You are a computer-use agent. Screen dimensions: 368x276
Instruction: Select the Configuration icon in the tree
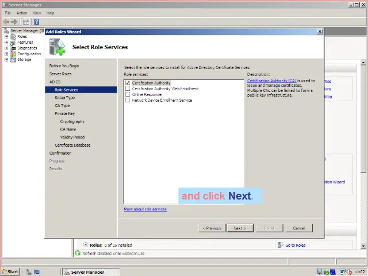pyautogui.click(x=13, y=53)
